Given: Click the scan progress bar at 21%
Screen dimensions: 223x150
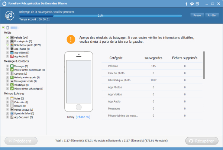Looking at the screenshot, I should (101, 16).
